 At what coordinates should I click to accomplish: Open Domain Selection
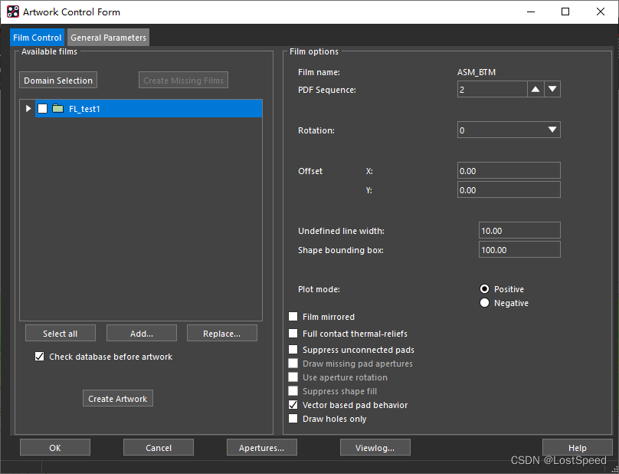[58, 81]
